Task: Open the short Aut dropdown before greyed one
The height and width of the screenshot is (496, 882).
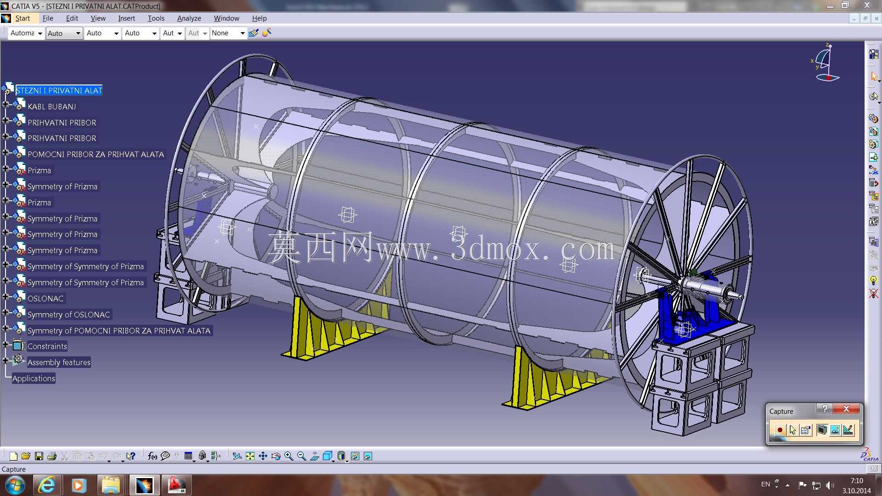Action: tap(173, 33)
